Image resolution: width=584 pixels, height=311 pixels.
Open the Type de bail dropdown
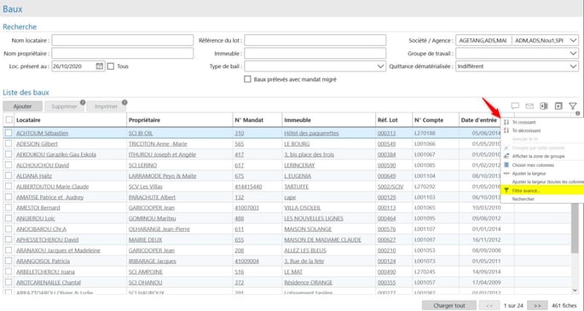(380, 66)
